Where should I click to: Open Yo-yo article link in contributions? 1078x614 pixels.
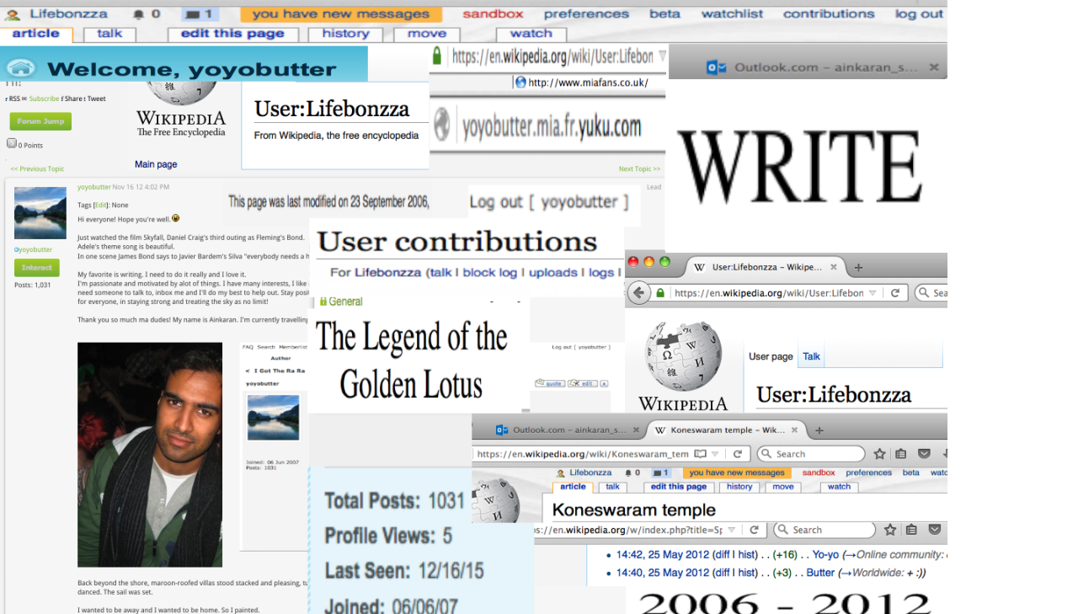(x=826, y=555)
